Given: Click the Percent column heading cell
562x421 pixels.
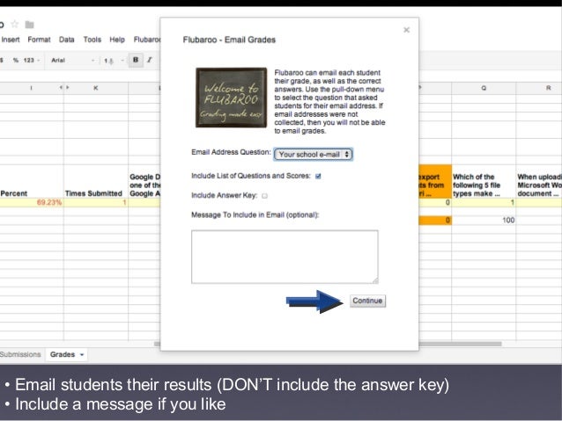Looking at the screenshot, I should [32, 182].
